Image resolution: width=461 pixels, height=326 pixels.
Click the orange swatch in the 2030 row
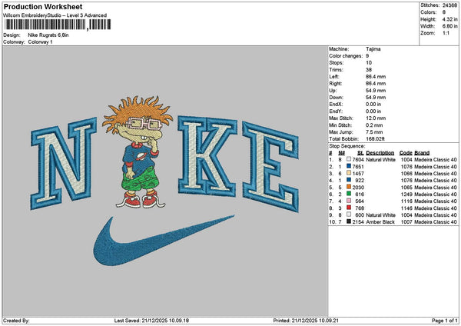pyautogui.click(x=349, y=187)
